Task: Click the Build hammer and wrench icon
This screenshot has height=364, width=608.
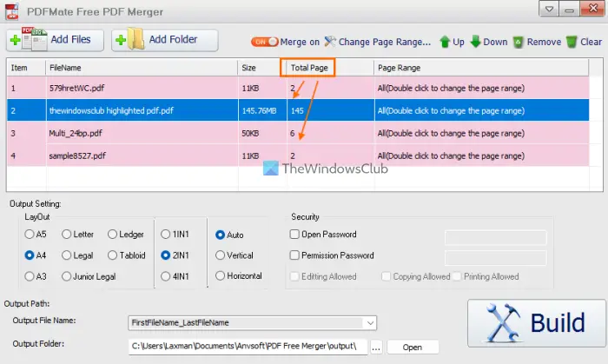Action: 503,323
